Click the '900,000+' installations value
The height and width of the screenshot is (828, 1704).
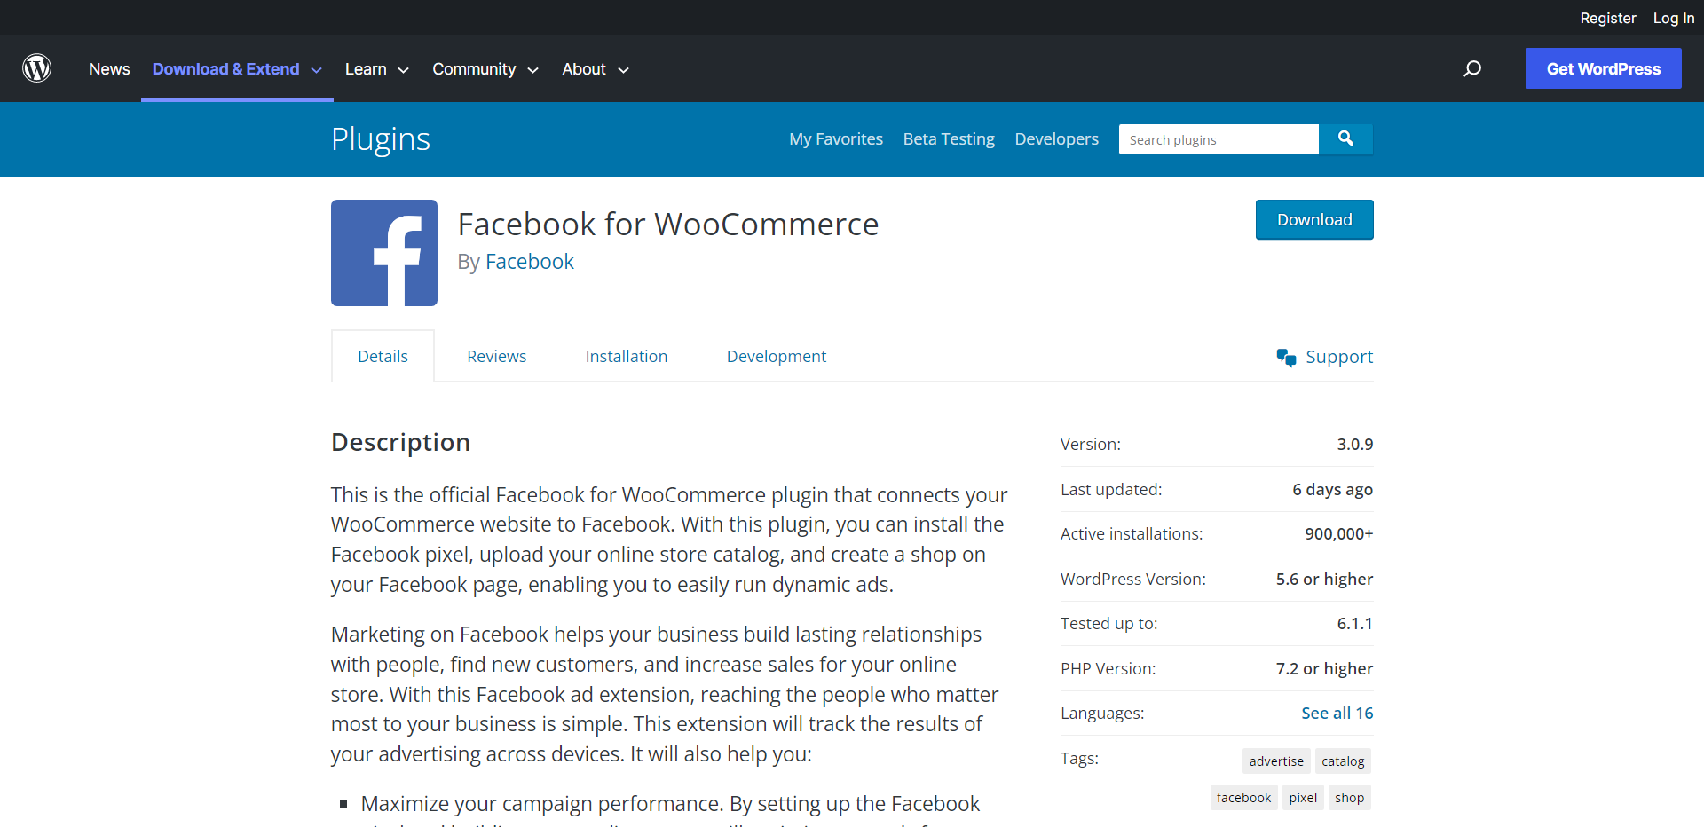pos(1338,533)
